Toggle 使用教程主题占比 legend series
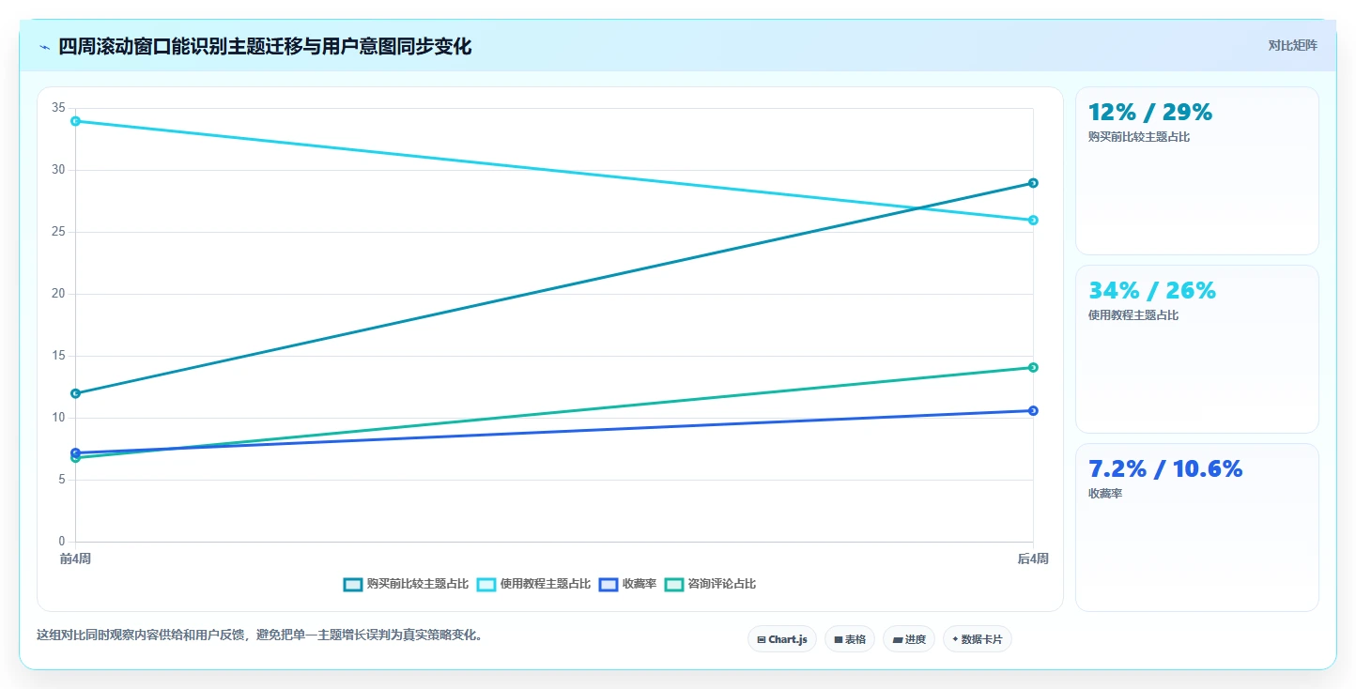Viewport: 1356px width, 689px height. 533,584
